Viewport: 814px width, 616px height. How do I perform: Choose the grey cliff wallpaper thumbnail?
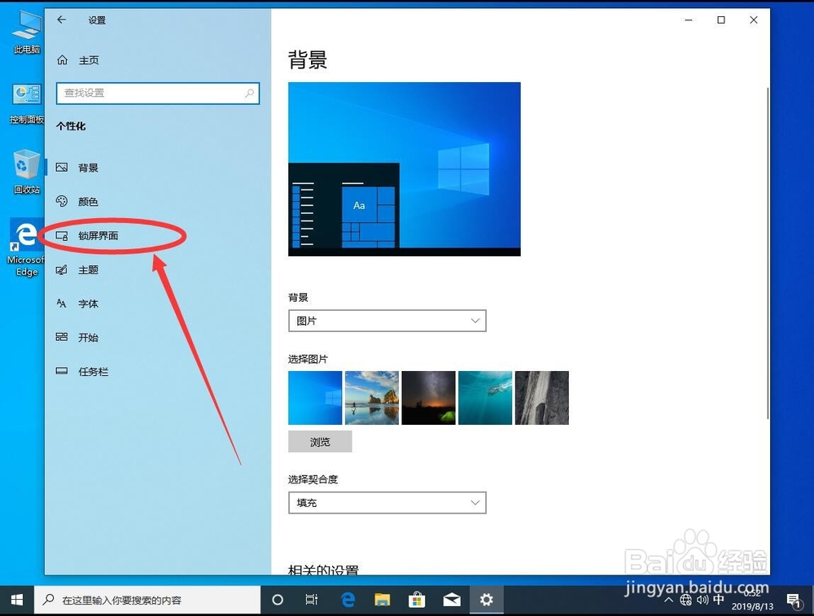point(542,398)
